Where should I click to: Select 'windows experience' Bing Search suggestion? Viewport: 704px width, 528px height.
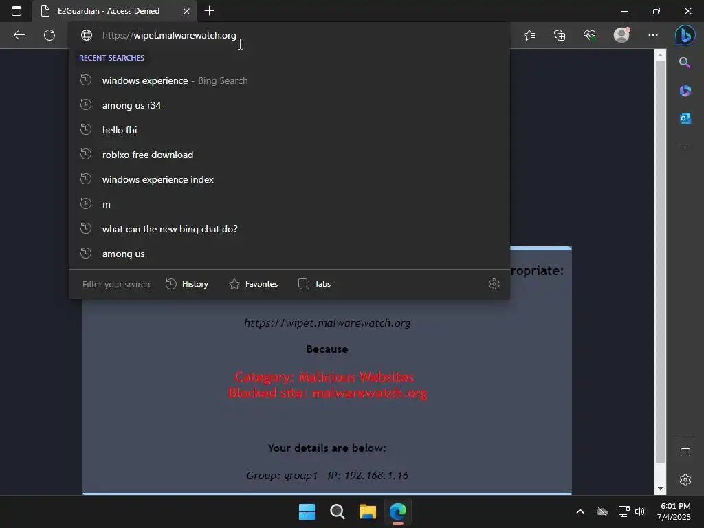(x=289, y=81)
